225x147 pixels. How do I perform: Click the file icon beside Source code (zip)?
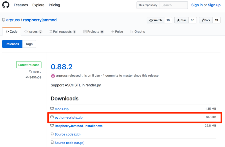pos(52,134)
